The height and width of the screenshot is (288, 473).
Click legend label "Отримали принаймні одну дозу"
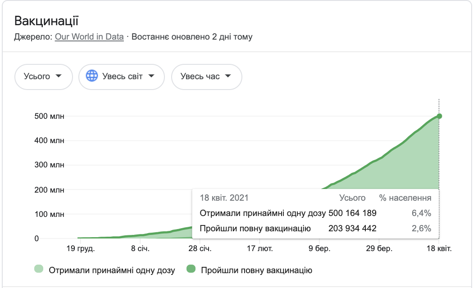click(111, 270)
